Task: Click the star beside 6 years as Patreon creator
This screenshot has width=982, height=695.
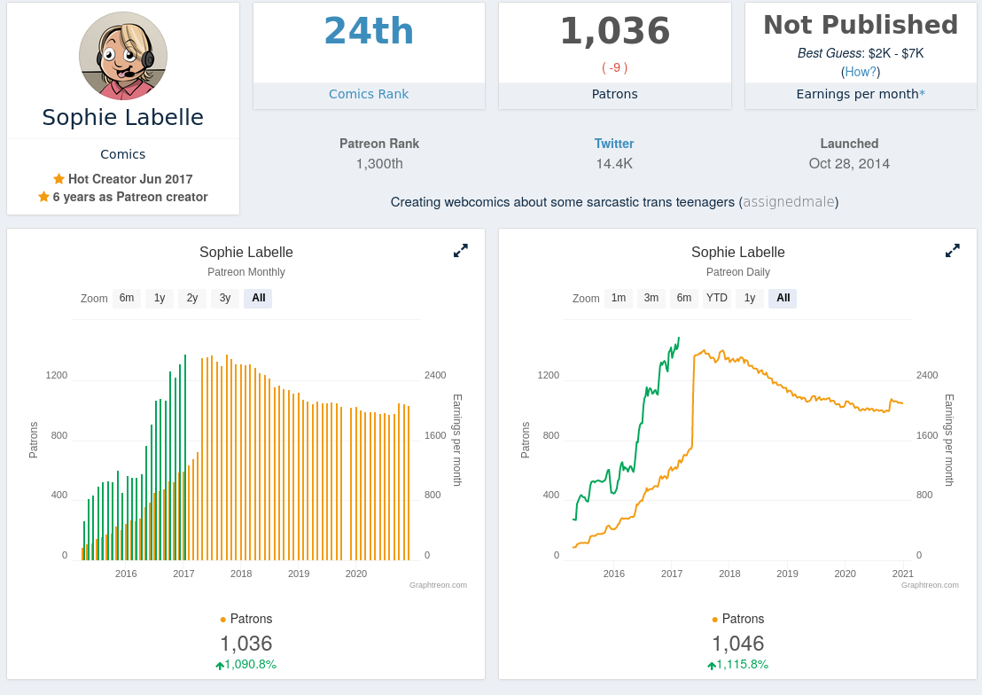Action: 43,197
